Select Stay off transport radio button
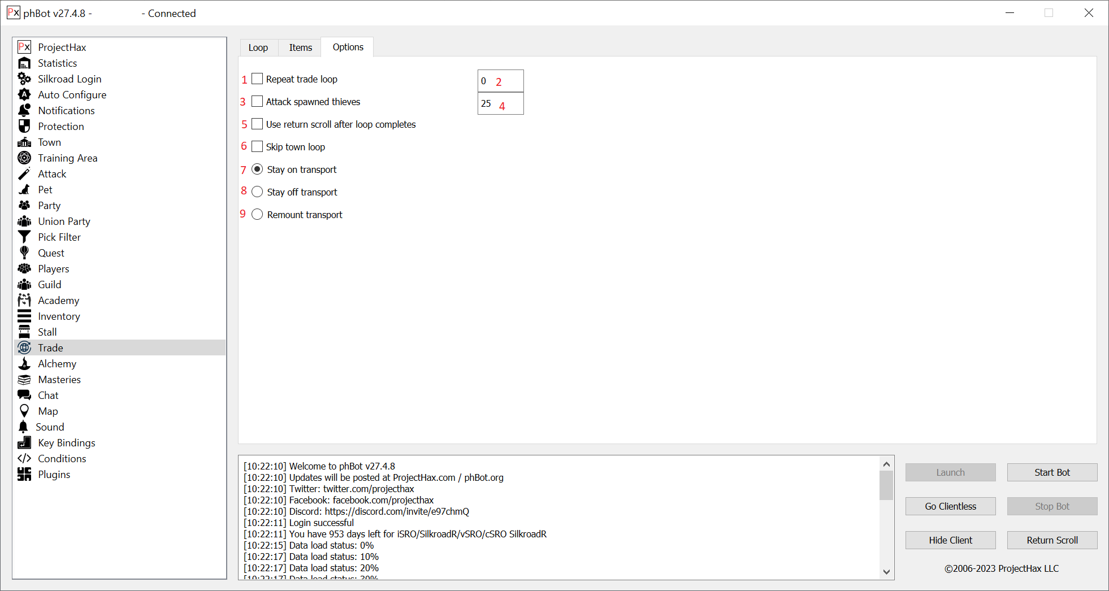 point(257,192)
